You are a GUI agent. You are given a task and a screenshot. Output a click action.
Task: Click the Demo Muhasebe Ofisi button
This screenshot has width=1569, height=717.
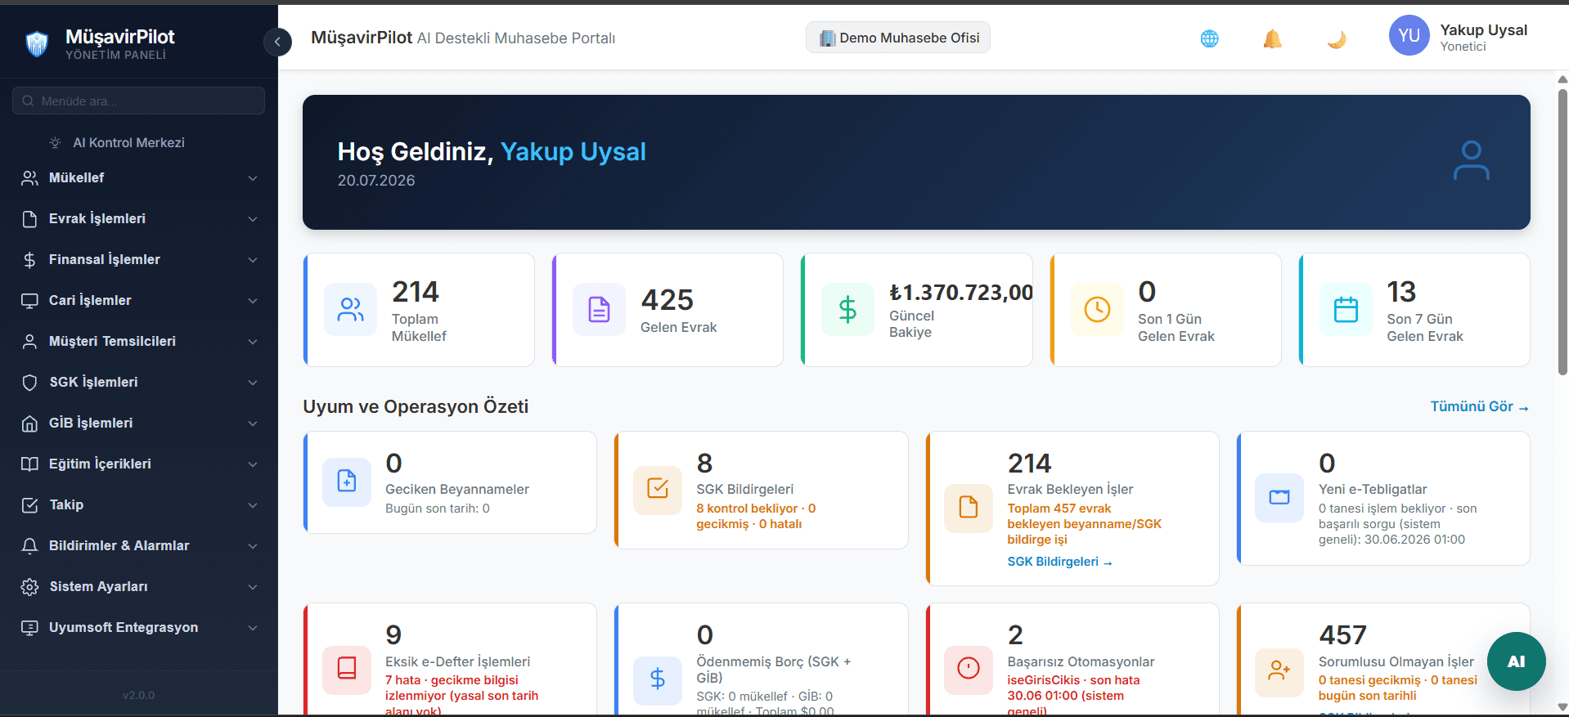point(898,38)
